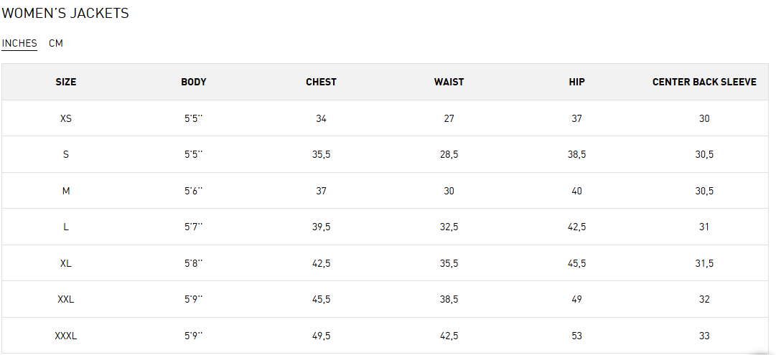This screenshot has width=776, height=355.
Task: Select the S size row label
Action: point(66,154)
